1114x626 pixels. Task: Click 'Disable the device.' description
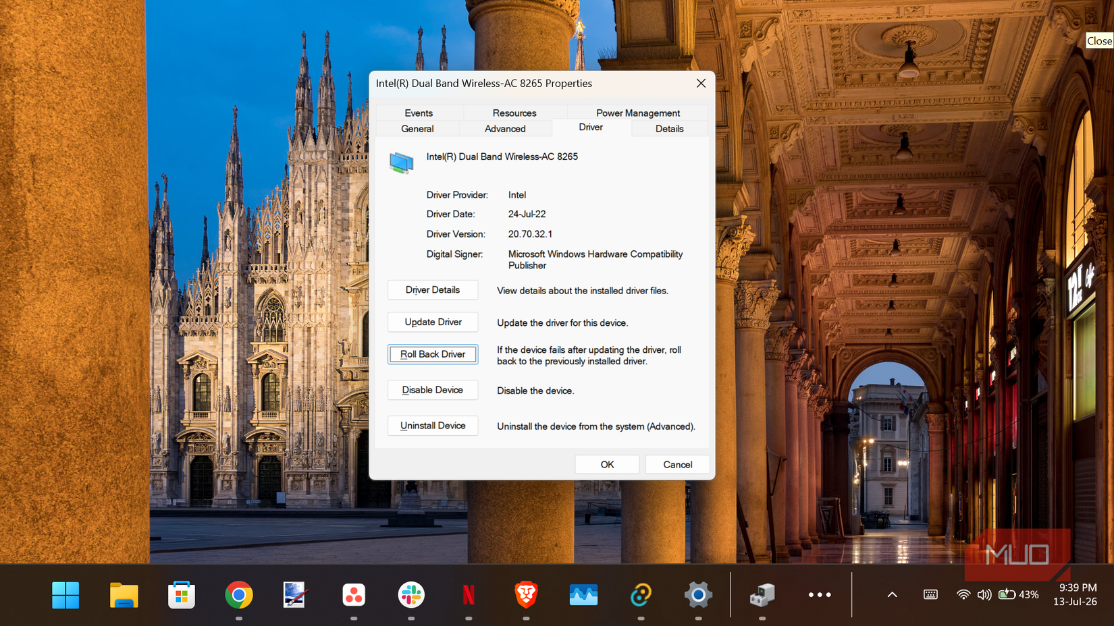click(x=535, y=391)
